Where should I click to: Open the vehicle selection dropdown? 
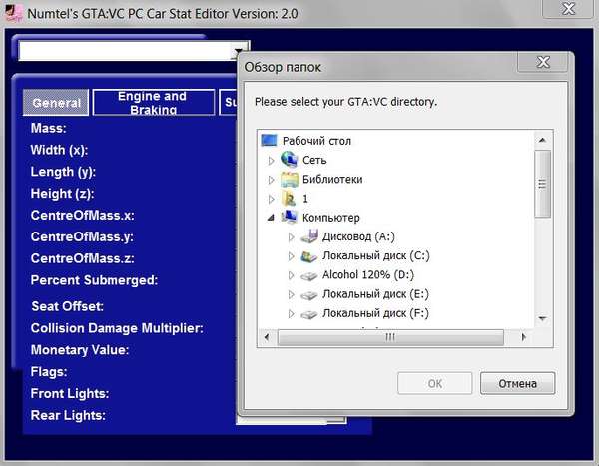(240, 50)
